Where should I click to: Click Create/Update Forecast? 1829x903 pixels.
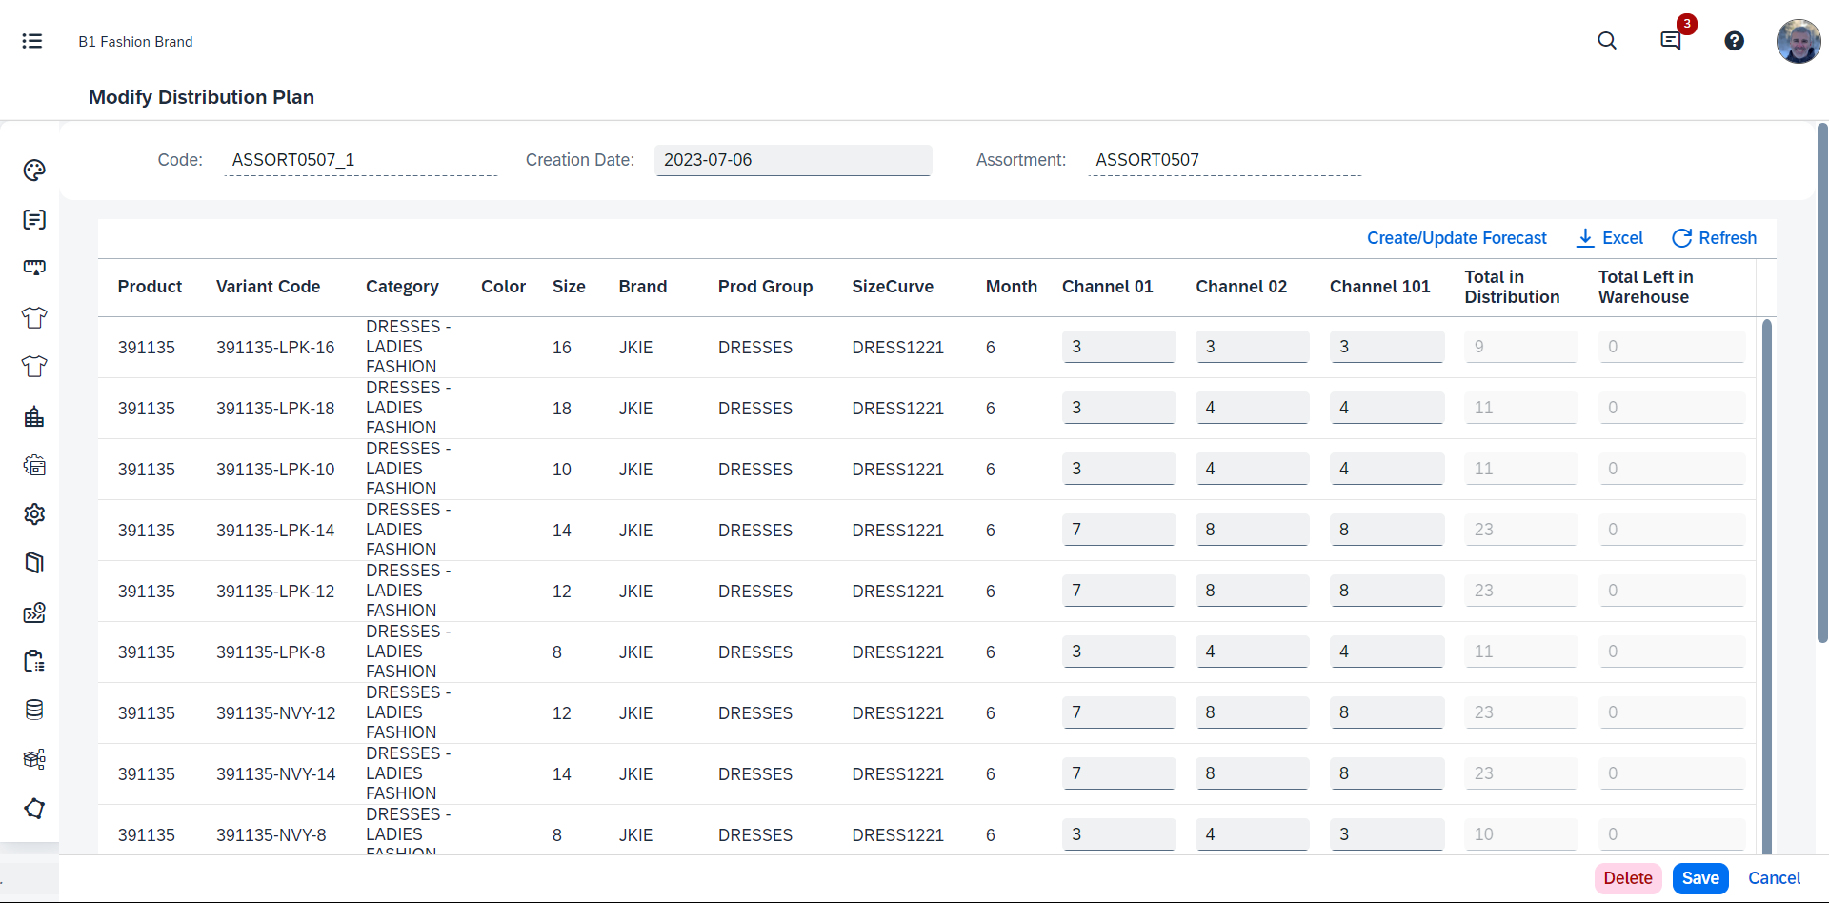pyautogui.click(x=1457, y=238)
